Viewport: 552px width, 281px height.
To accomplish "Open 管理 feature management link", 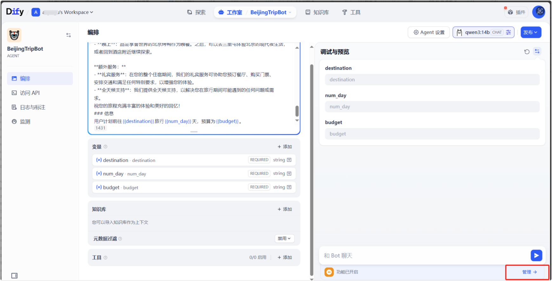I will coord(529,272).
